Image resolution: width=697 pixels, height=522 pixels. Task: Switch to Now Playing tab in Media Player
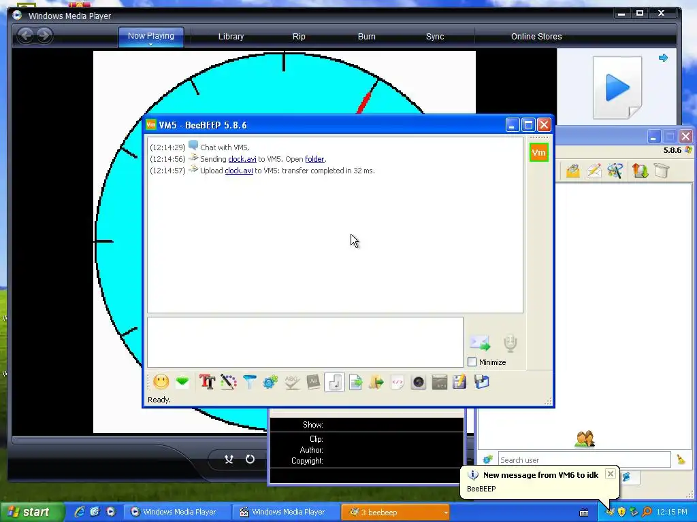[151, 36]
